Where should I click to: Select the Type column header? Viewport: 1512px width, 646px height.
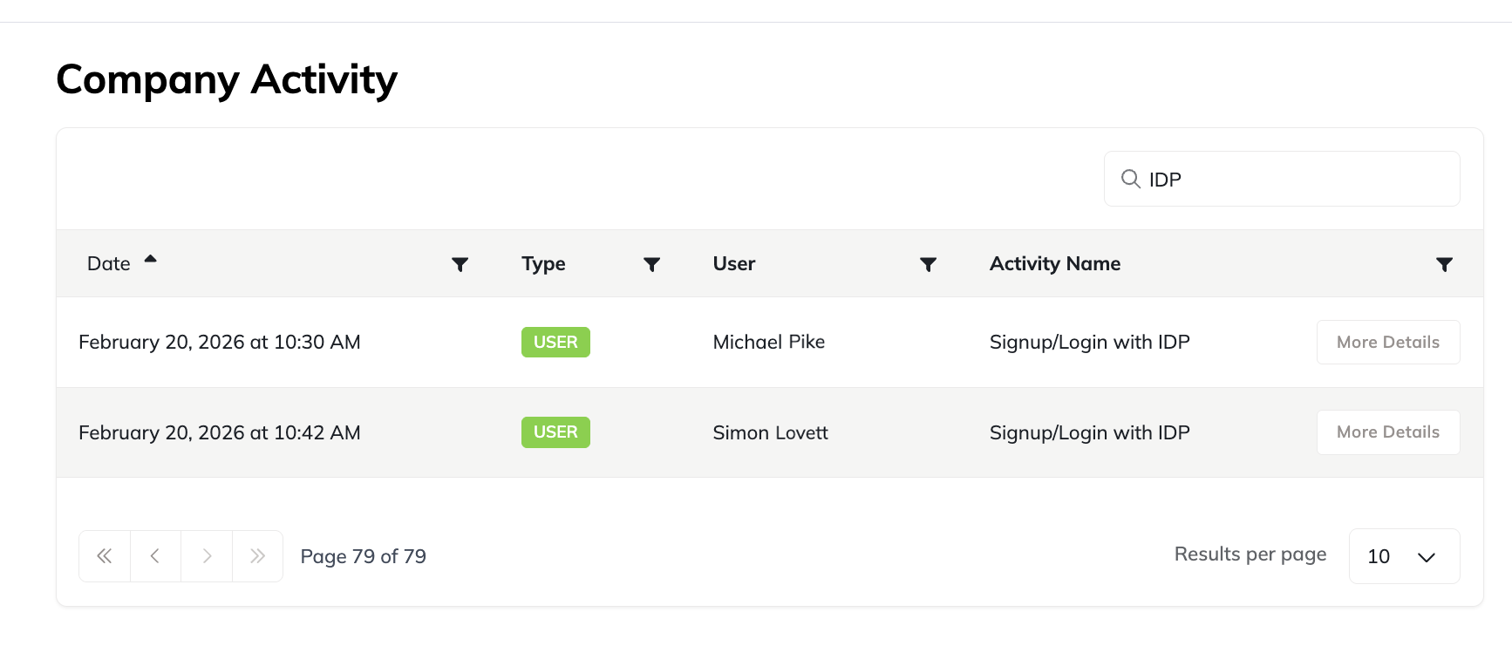click(543, 263)
